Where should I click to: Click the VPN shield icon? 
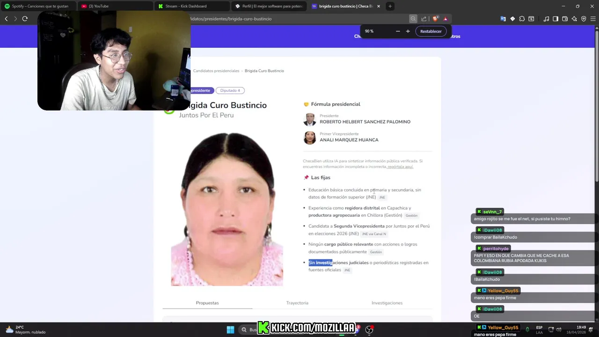(x=584, y=19)
